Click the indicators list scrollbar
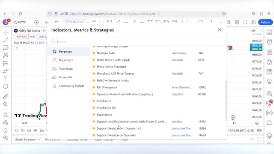Image resolution: width=274 pixels, height=154 pixels. coord(226,101)
